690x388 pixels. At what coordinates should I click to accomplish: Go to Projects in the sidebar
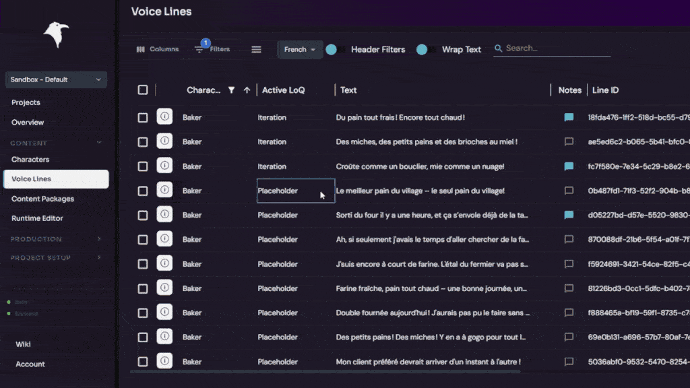click(26, 102)
